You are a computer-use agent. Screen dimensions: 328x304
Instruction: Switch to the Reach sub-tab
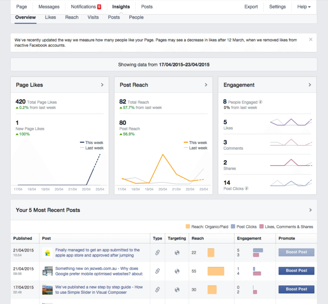(72, 17)
